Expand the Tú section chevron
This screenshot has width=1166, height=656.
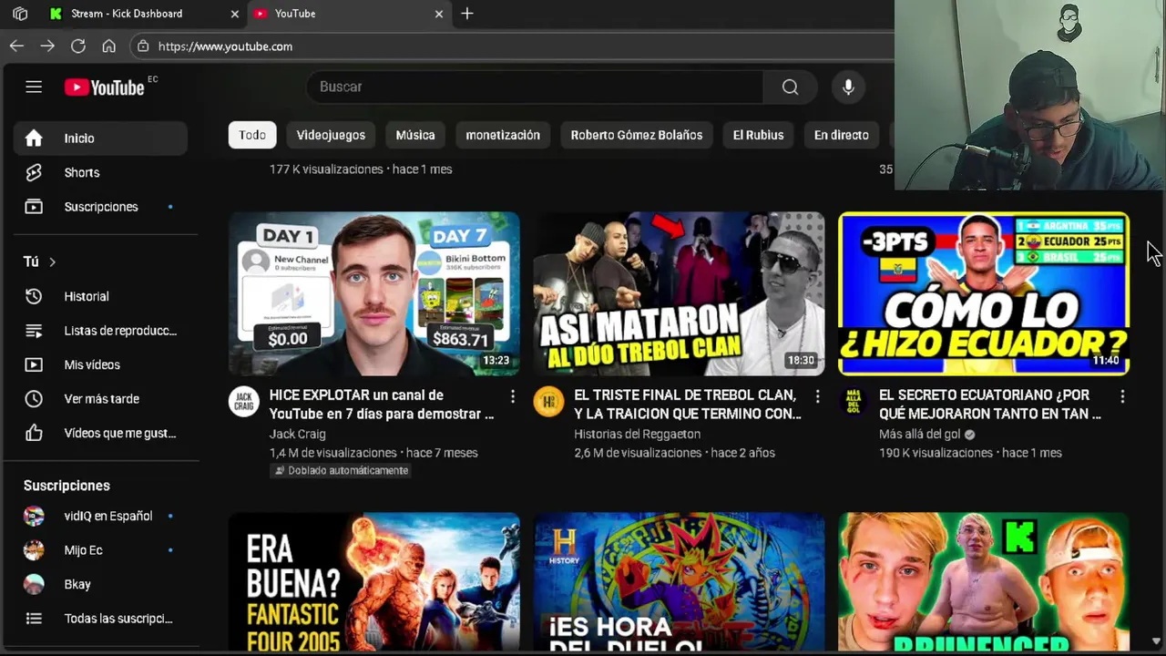(x=52, y=262)
